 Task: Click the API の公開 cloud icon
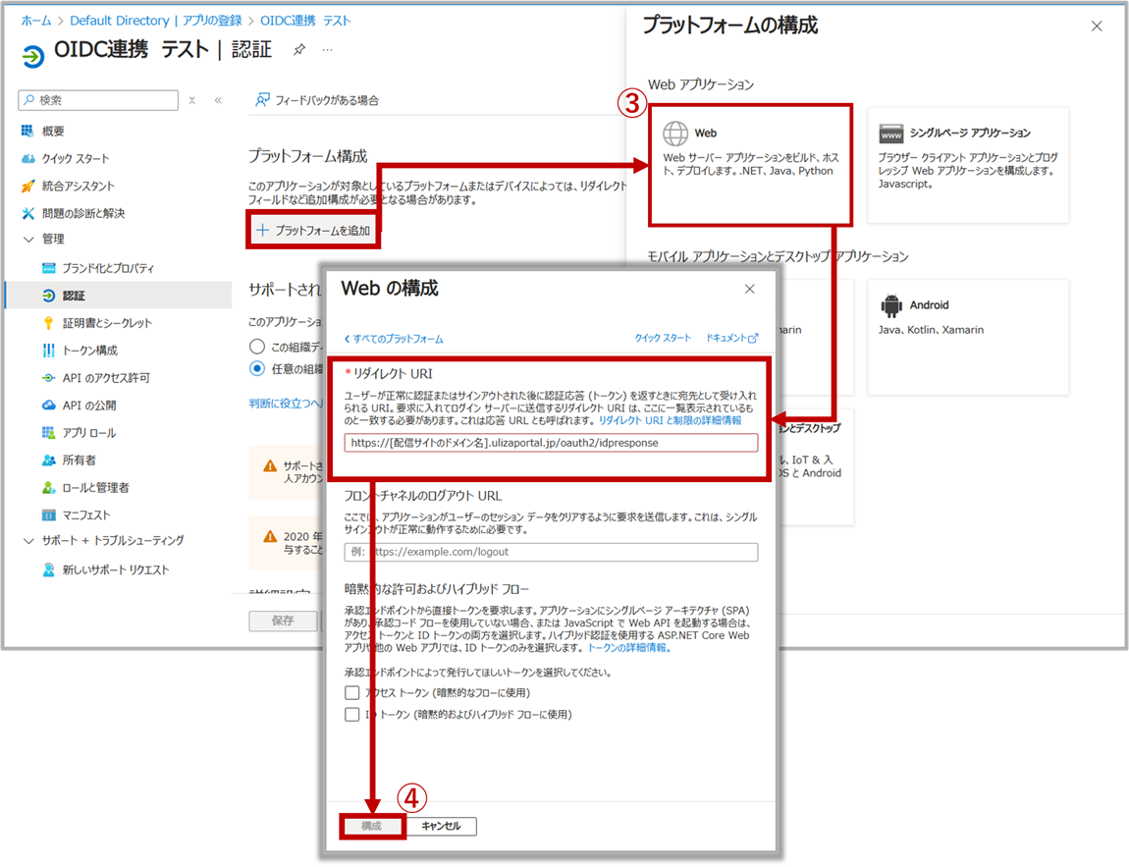pyautogui.click(x=48, y=405)
